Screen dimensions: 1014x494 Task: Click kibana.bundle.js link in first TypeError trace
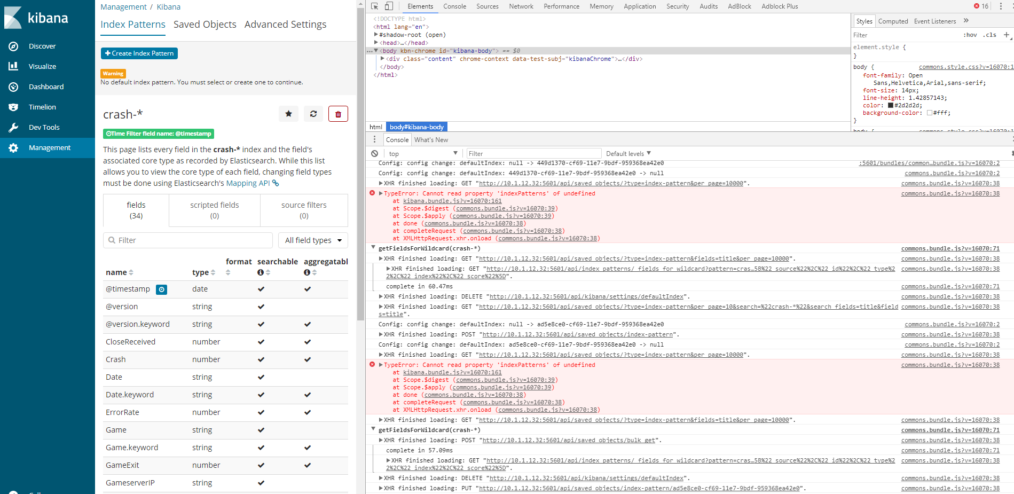(452, 201)
